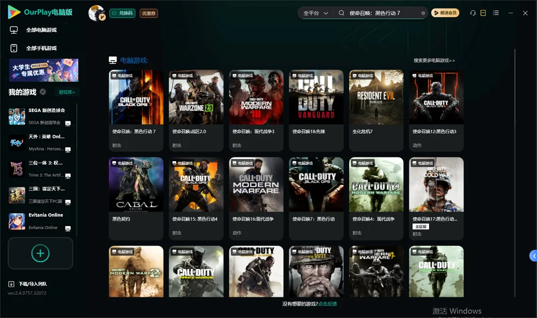Click the 三国: 谋定天下 game icon
The width and height of the screenshot is (537, 318).
[17, 195]
